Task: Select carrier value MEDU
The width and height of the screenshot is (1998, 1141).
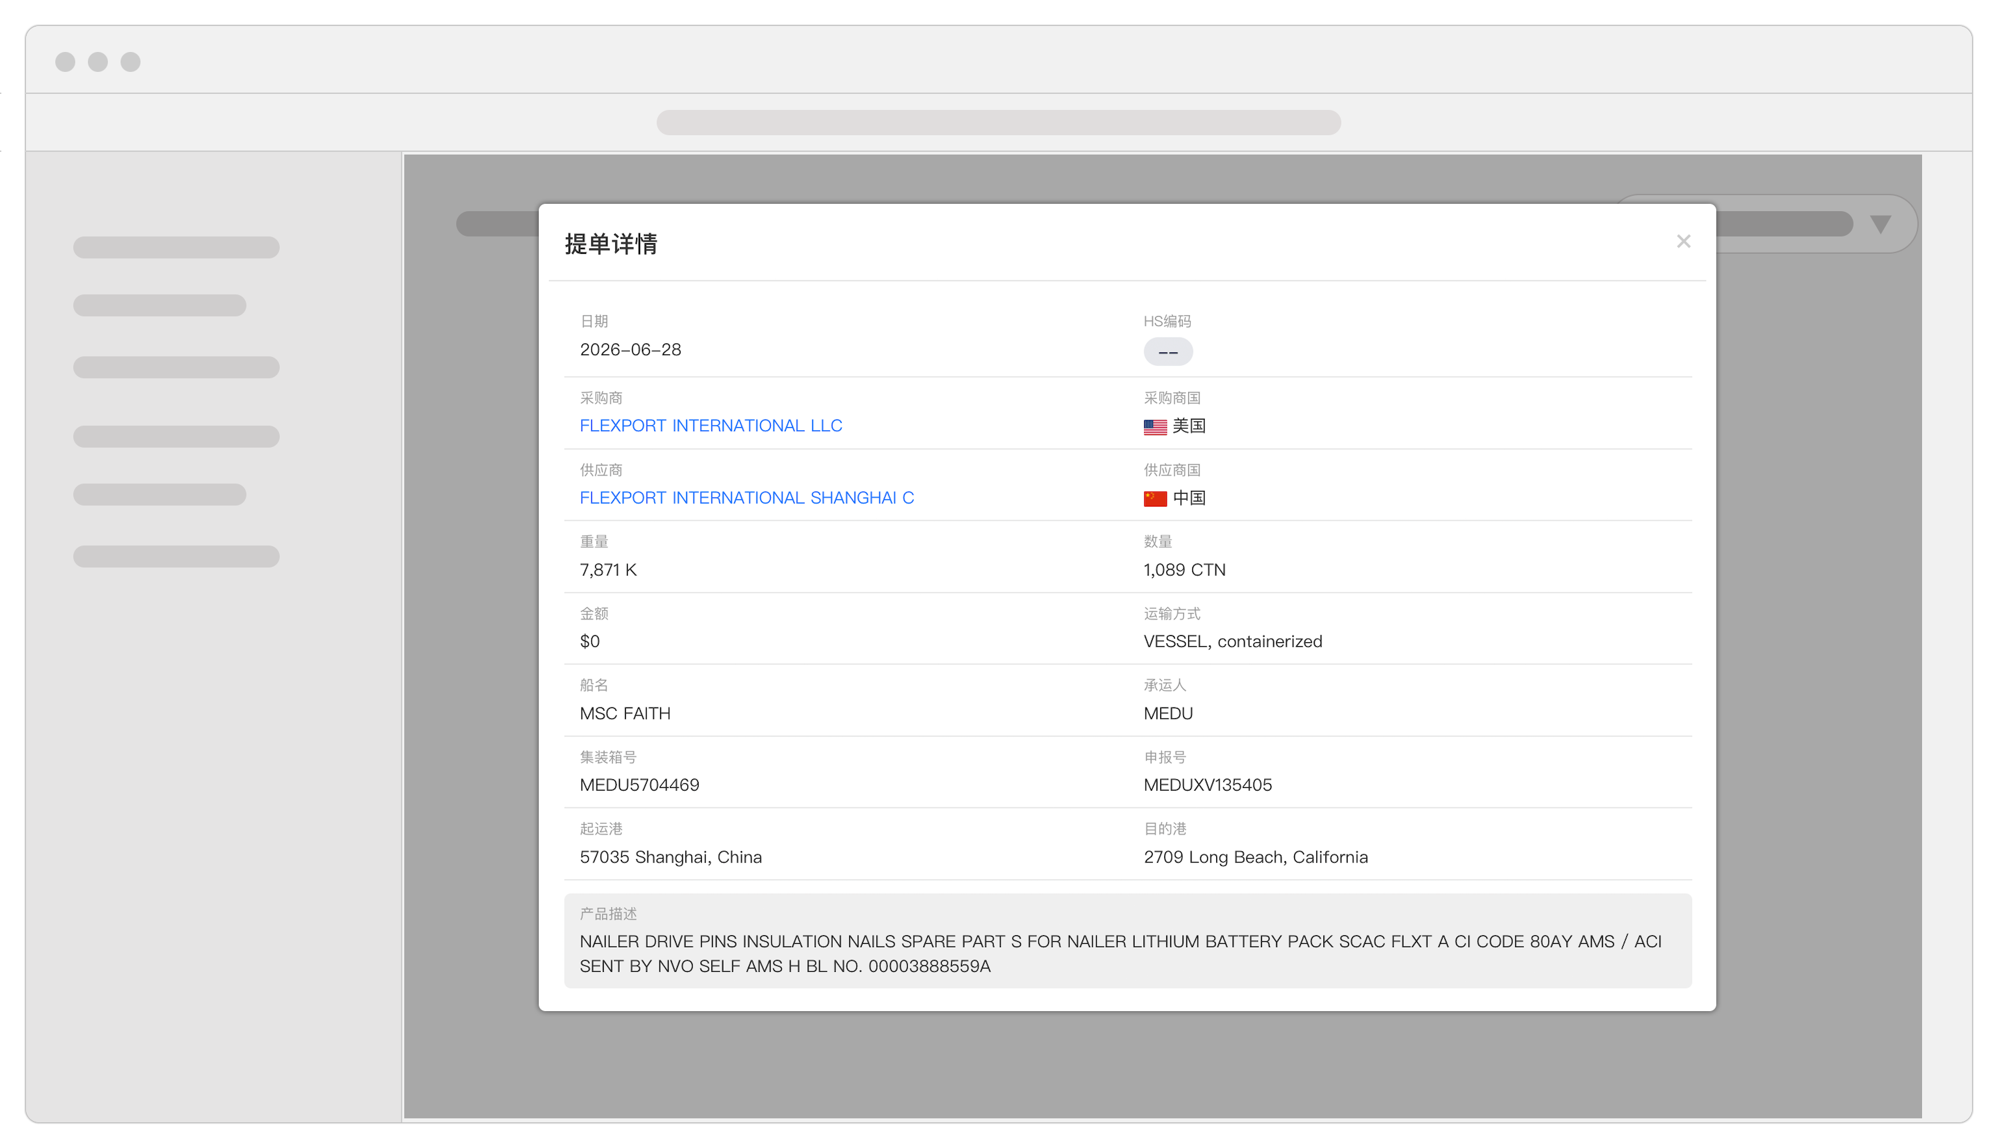Action: click(1167, 713)
